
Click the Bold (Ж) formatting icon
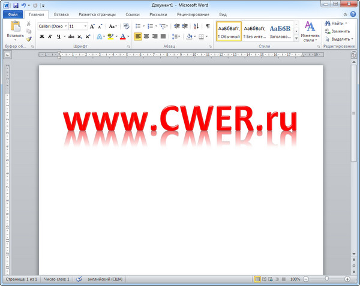click(42, 37)
